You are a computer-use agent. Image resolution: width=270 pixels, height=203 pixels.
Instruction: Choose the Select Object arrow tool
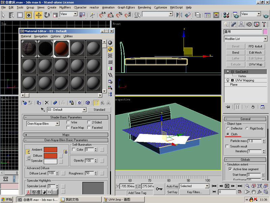click(x=3, y=15)
